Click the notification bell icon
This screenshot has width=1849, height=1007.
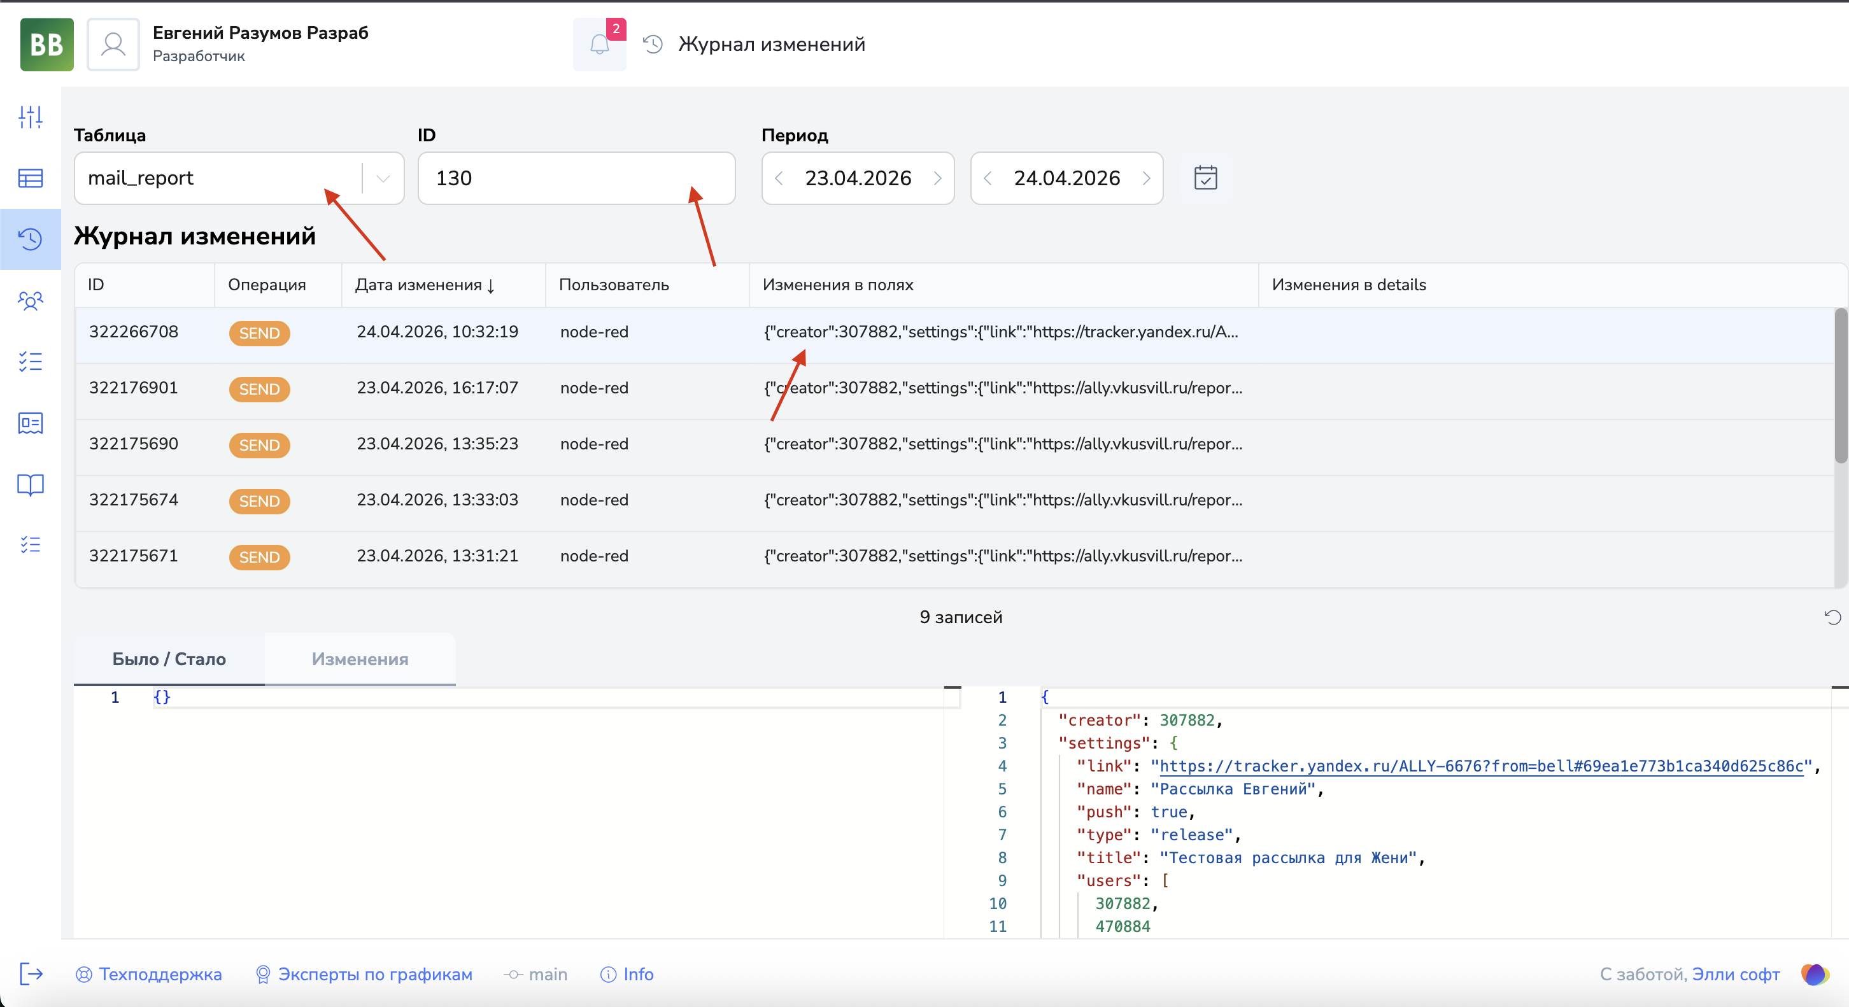tap(599, 45)
